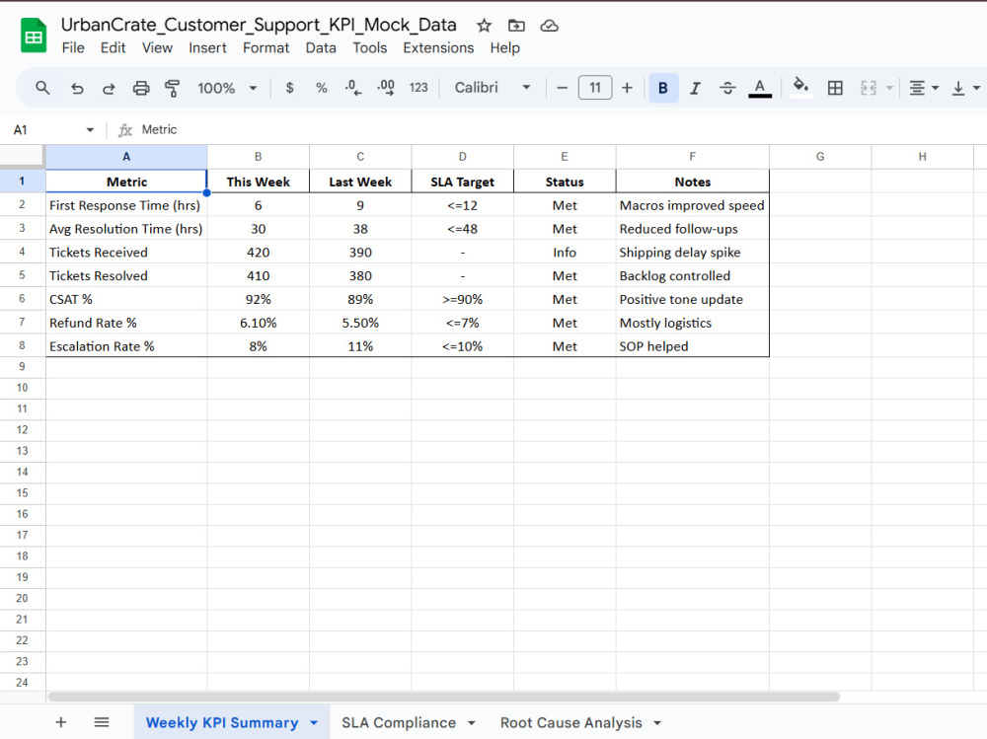Open more number formats (123)
The width and height of the screenshot is (987, 739).
(418, 88)
